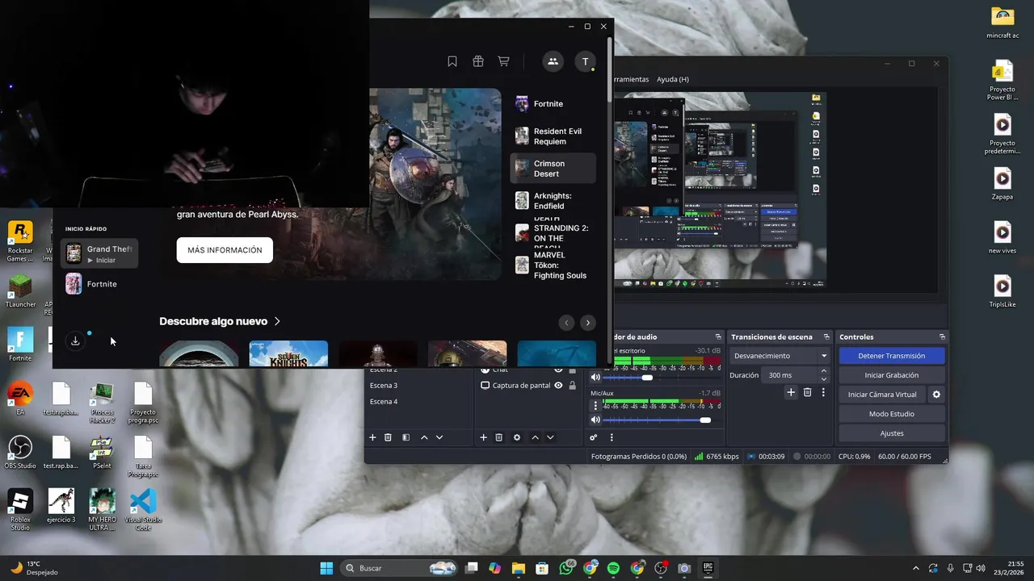1034x581 pixels.
Task: Pop out the Transiciones de escena dock
Action: pyautogui.click(x=826, y=337)
